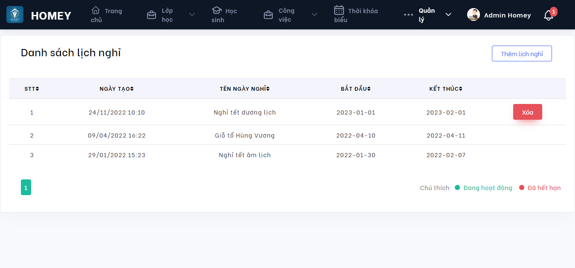
Task: Click the briefcase icon beside Lớp học
Action: point(151,15)
